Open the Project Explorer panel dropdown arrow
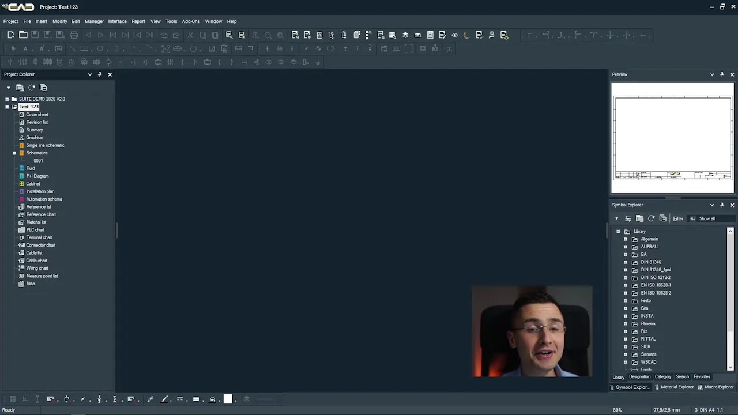Image resolution: width=738 pixels, height=415 pixels. (x=89, y=74)
